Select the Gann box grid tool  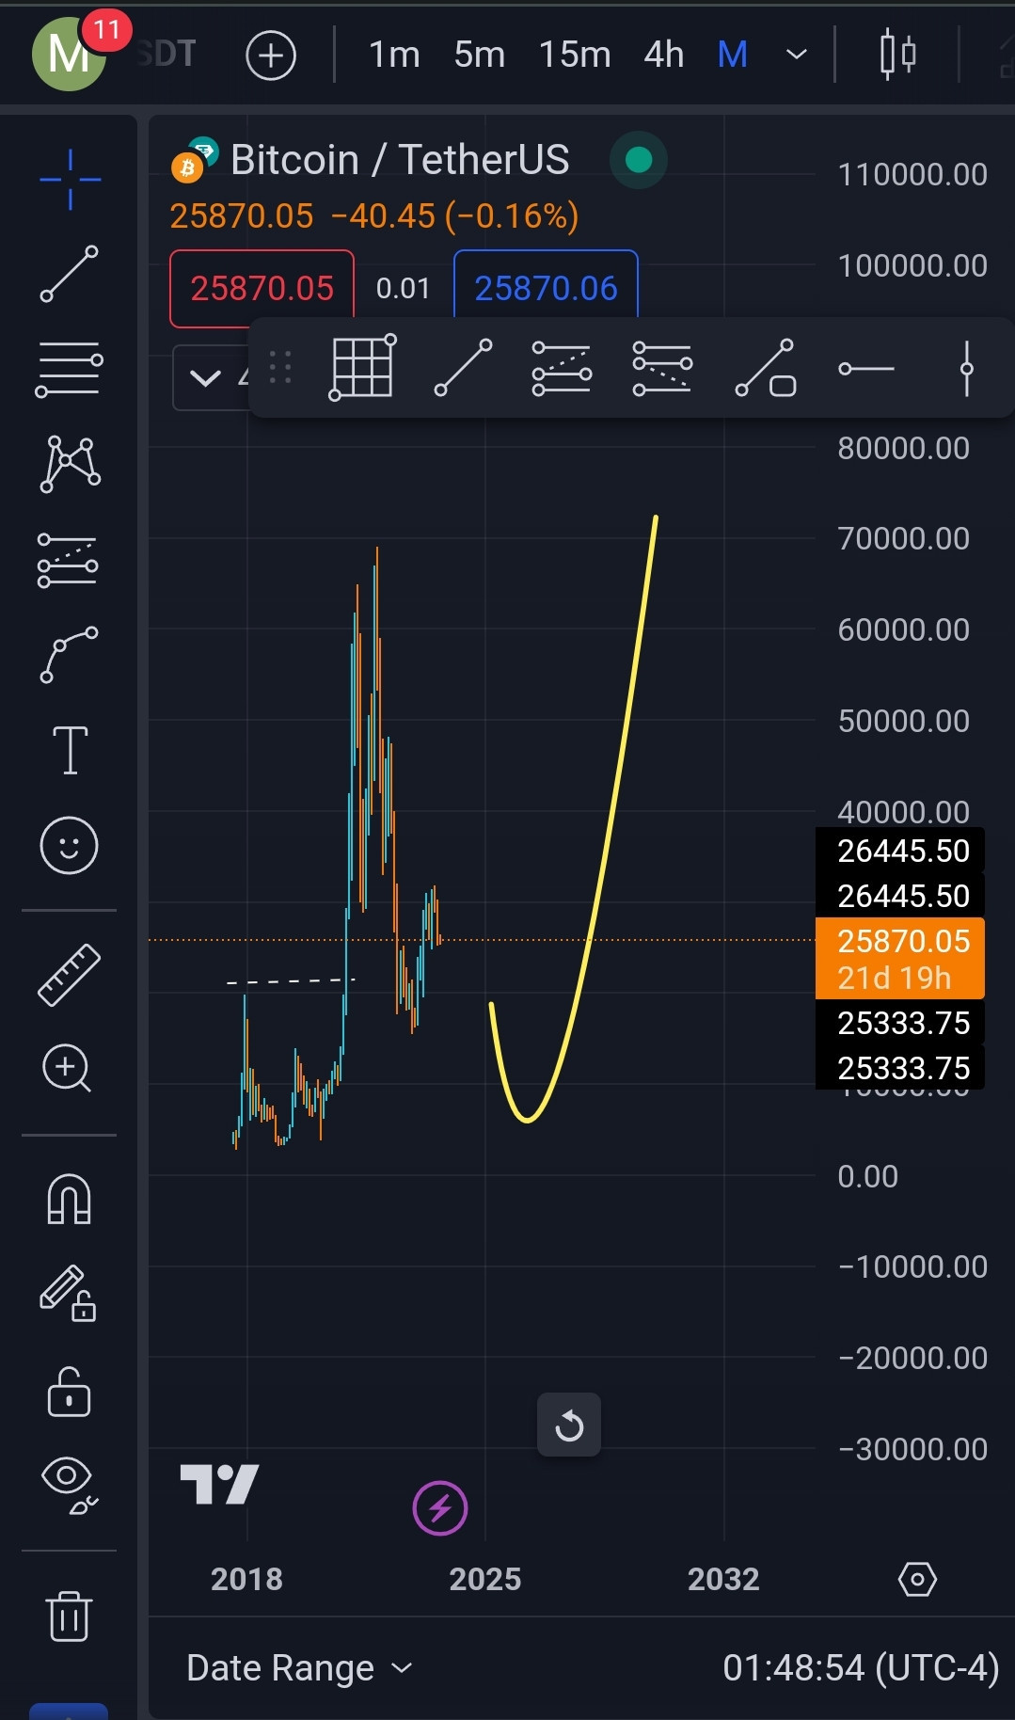[362, 367]
